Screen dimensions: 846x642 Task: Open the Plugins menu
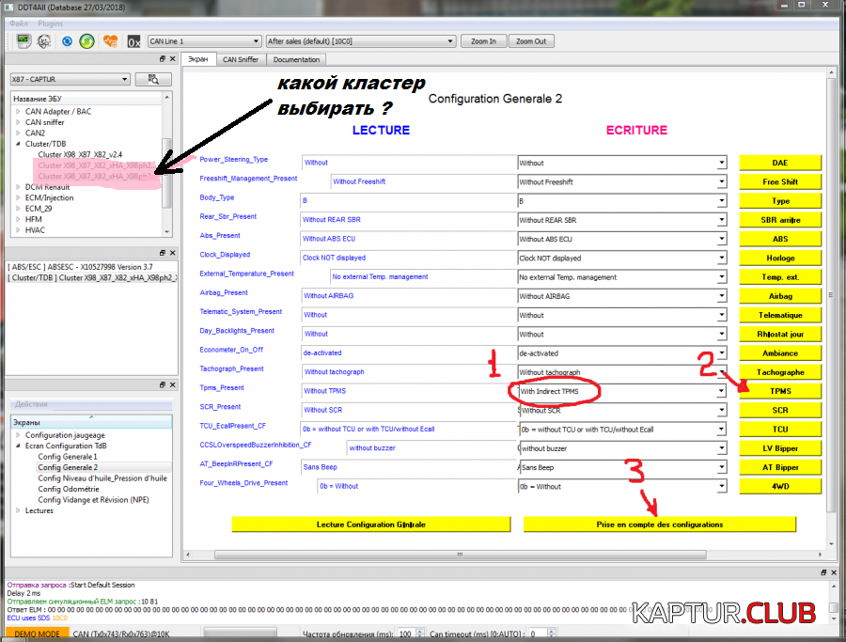pos(51,23)
